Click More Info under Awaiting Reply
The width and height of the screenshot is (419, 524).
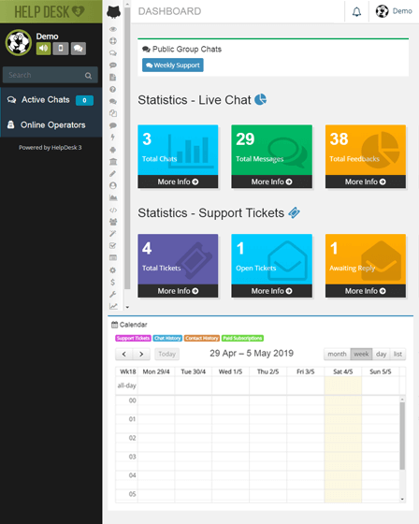click(366, 291)
